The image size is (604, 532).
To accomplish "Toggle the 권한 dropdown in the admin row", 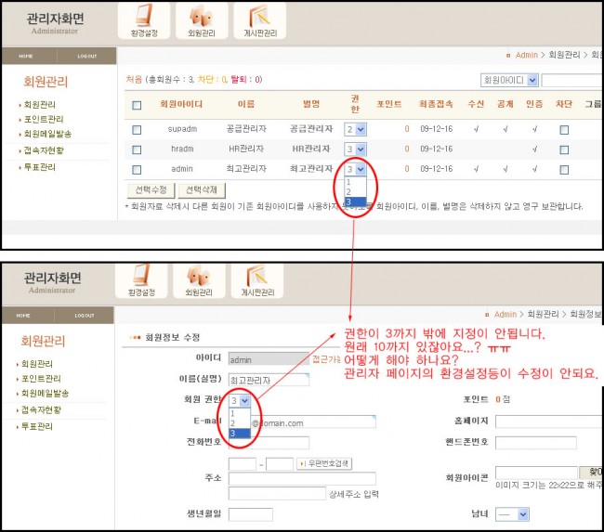I will pyautogui.click(x=355, y=169).
